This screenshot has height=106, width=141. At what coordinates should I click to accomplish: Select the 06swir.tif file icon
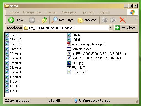tap(7, 58)
